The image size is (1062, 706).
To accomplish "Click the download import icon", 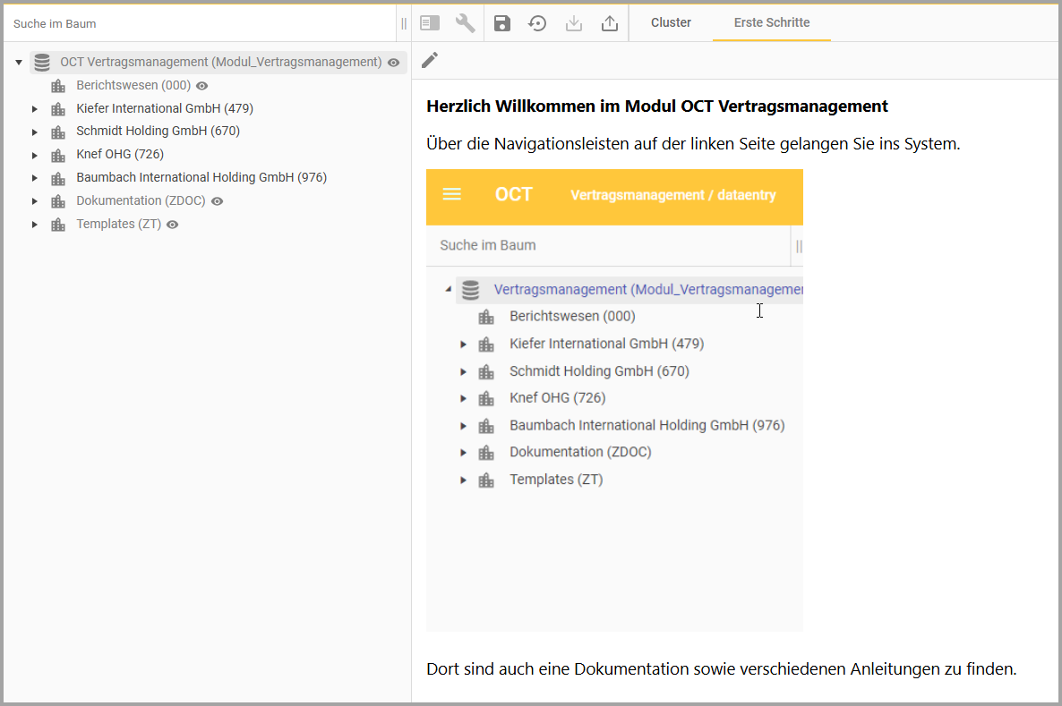I will [x=574, y=23].
